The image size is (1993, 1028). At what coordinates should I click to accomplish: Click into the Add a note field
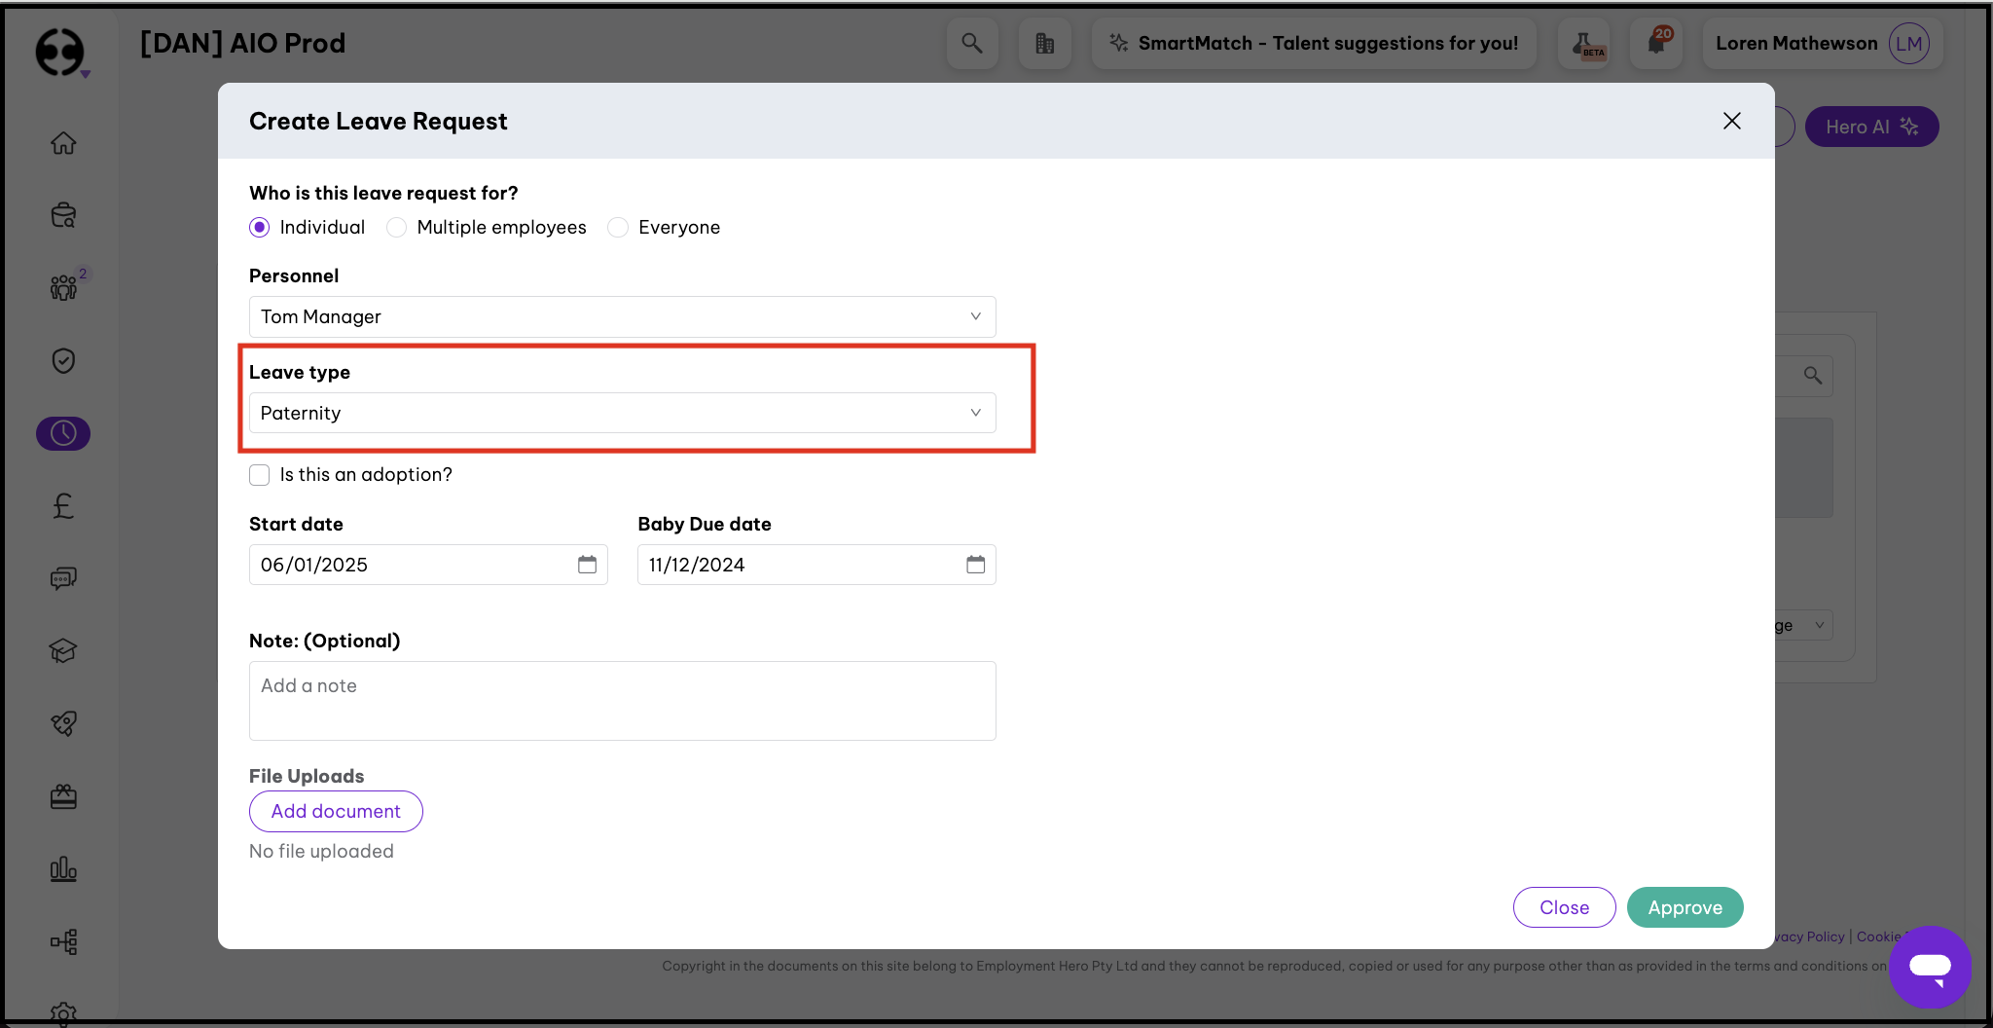622,700
